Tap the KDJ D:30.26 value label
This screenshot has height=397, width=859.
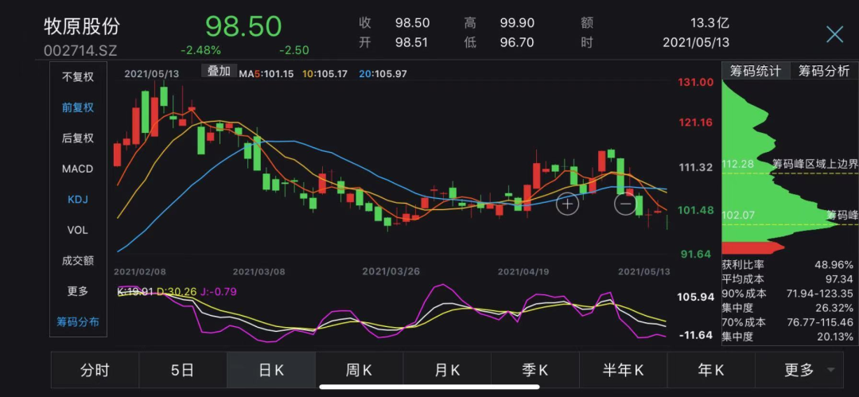(177, 292)
